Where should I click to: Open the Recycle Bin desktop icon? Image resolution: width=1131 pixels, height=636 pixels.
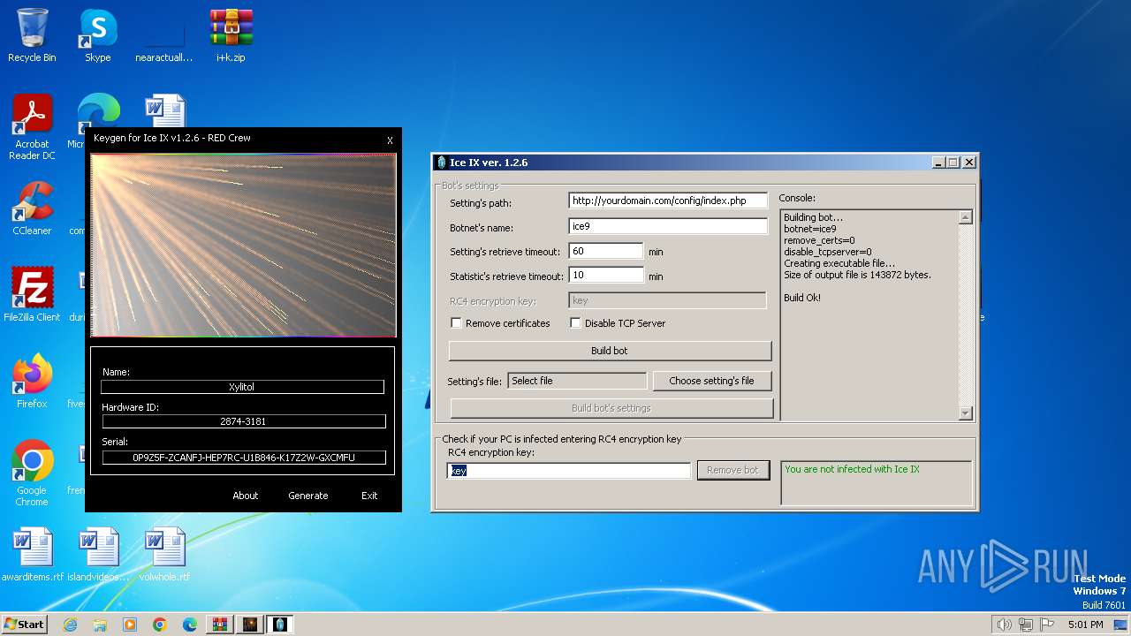(32, 35)
